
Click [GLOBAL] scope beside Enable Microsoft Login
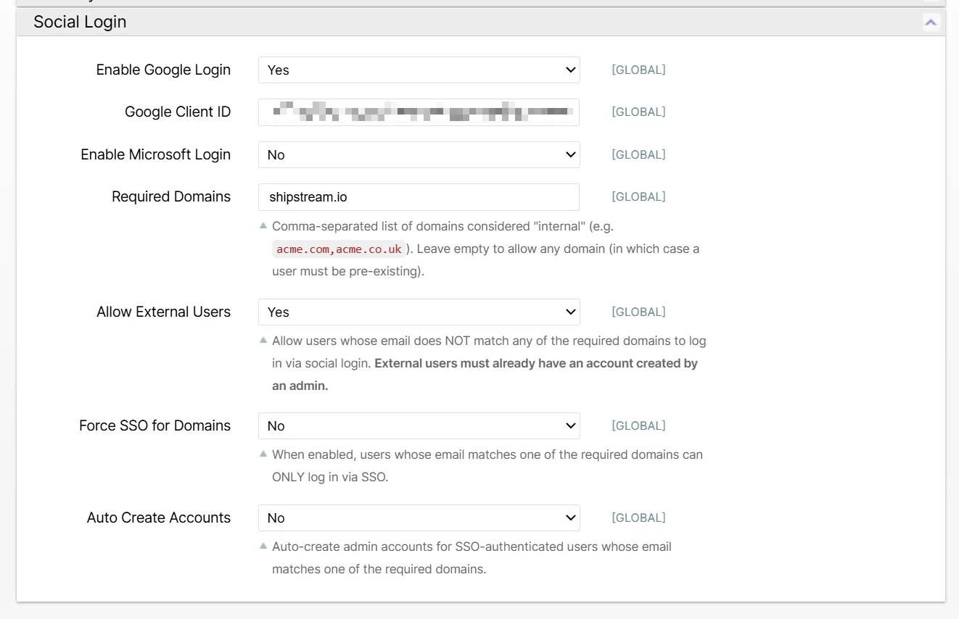[638, 155]
